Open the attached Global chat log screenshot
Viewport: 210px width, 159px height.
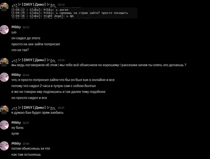pyautogui.click(x=74, y=13)
